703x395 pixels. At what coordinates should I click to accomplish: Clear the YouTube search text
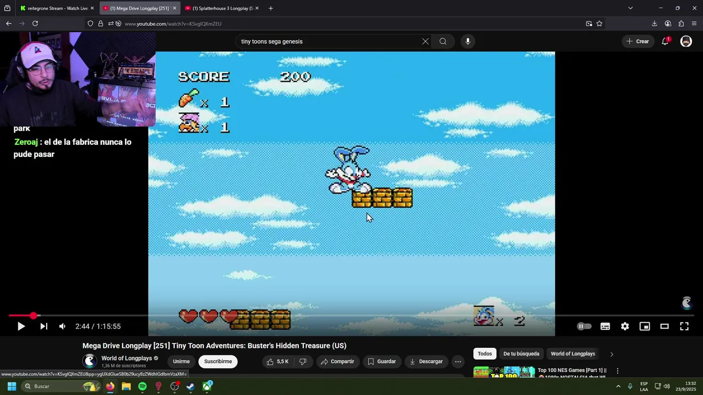pos(425,41)
